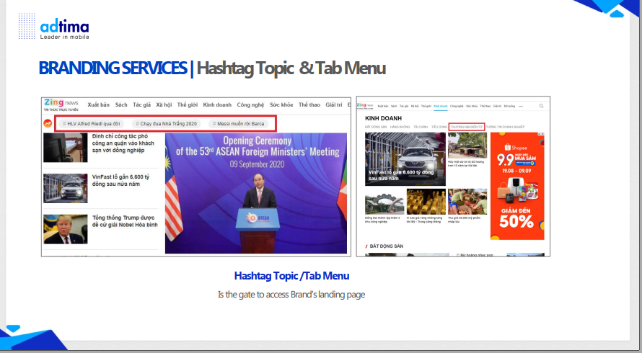The width and height of the screenshot is (642, 353).
Task: Open the 'Đình chỉ công tác phó công an' article
Action: 123,143
